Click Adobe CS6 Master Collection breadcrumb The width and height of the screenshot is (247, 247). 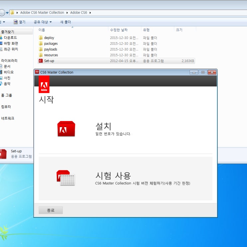click(42, 12)
